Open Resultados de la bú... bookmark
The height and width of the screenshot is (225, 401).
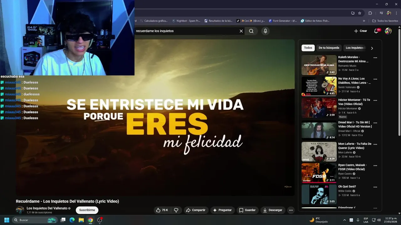click(x=218, y=21)
